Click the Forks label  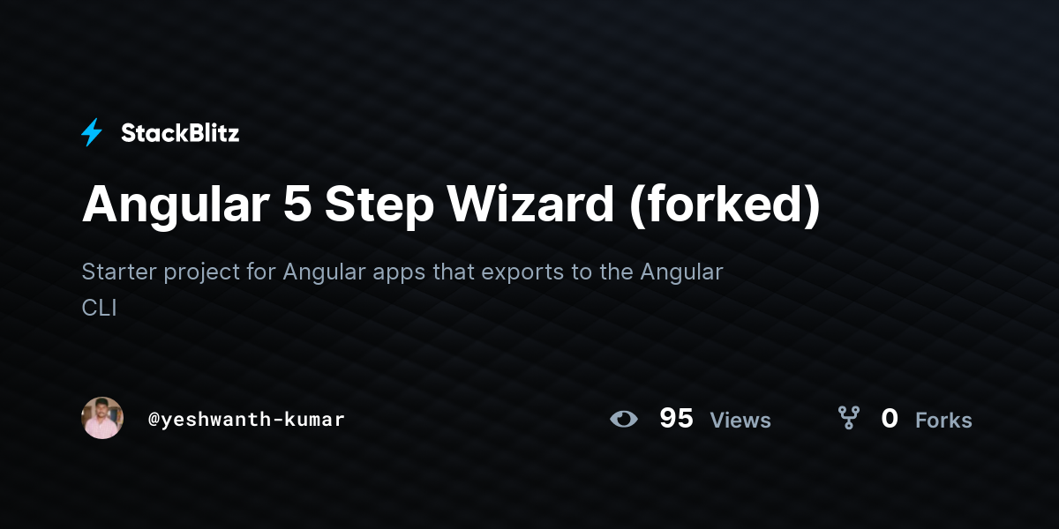coord(943,421)
